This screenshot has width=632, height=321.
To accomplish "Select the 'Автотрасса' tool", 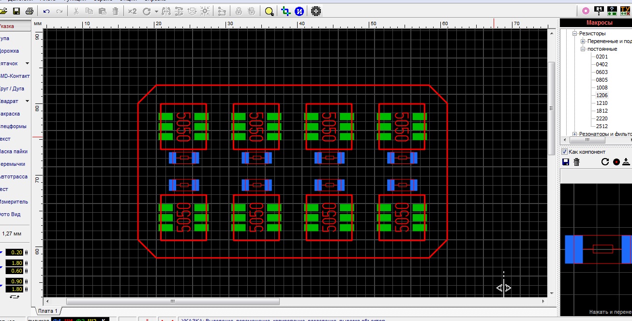I will tap(14, 176).
